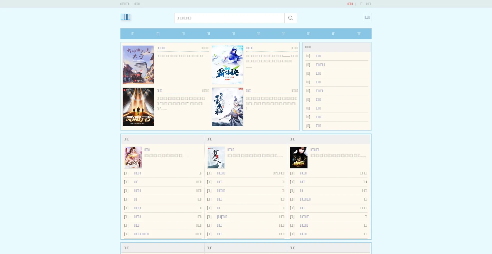
Task: Click the magnifying glass search icon
Action: [291, 18]
